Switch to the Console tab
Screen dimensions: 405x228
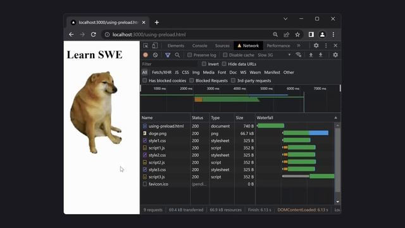pos(200,46)
